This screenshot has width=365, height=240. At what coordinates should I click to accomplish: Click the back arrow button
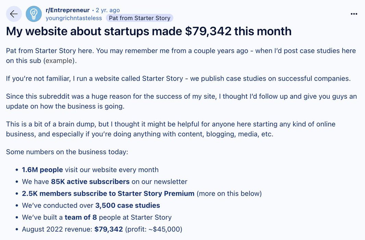pos(14,14)
